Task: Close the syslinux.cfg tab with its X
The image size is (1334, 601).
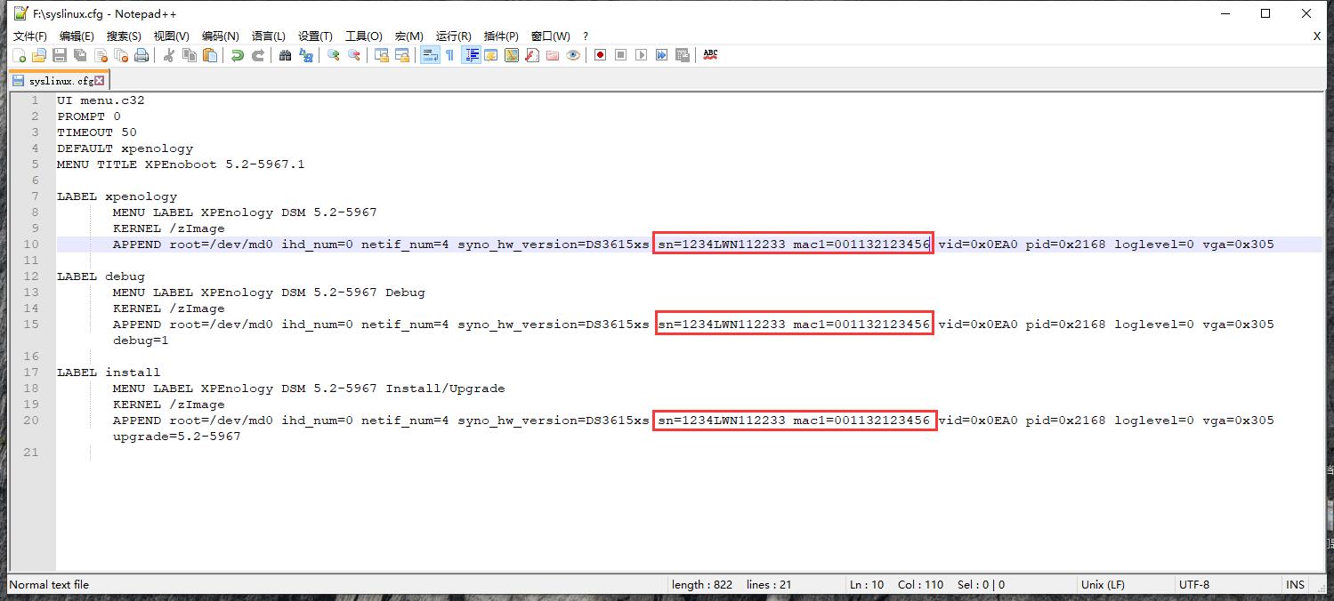Action: [x=100, y=81]
